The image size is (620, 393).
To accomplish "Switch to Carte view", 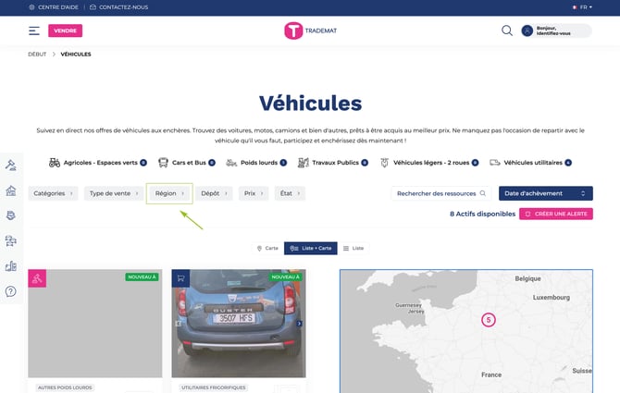I will click(267, 248).
